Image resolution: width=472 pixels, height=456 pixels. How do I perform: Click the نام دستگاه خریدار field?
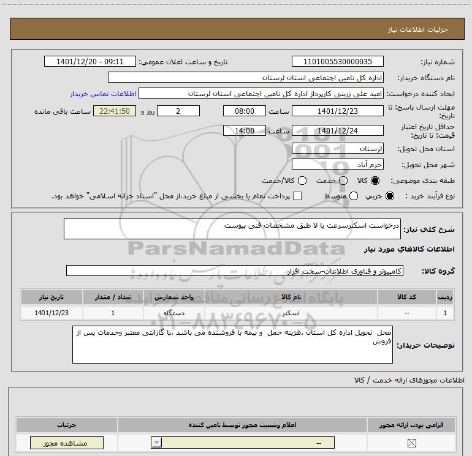[x=246, y=77]
